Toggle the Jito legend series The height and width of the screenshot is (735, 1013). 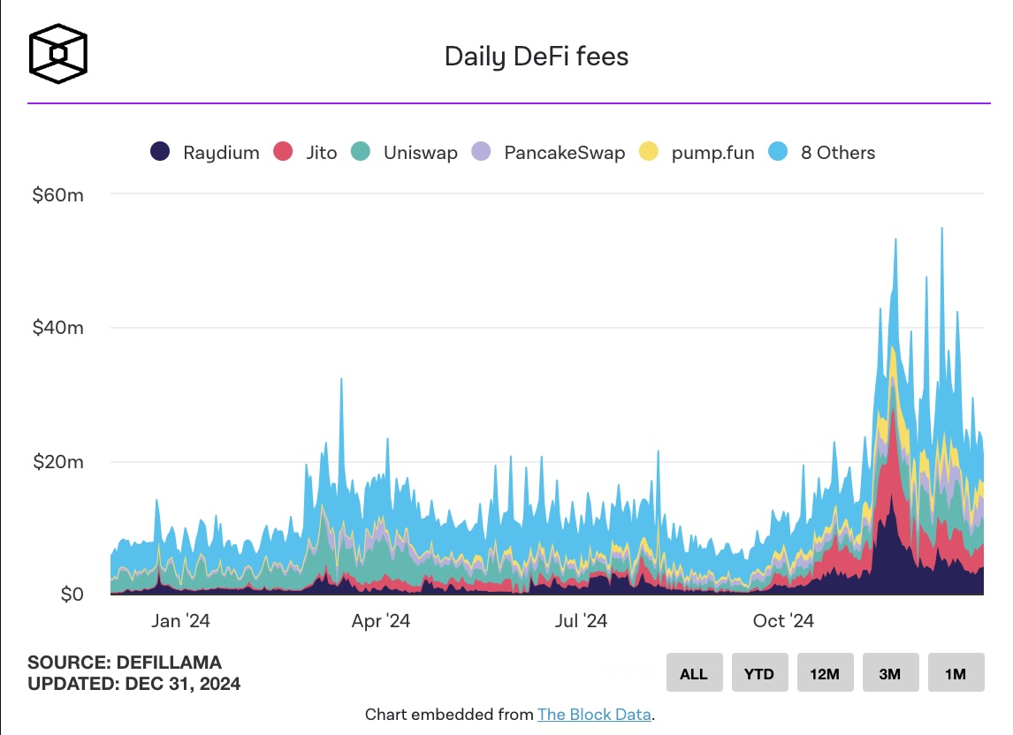pos(305,153)
